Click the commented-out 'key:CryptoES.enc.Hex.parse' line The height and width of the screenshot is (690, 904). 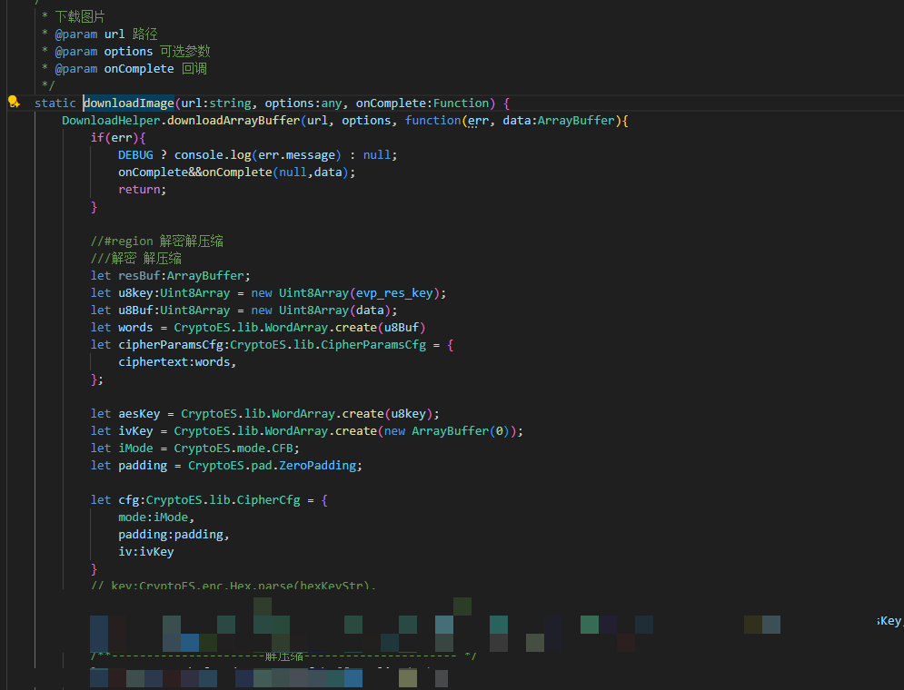tap(233, 585)
